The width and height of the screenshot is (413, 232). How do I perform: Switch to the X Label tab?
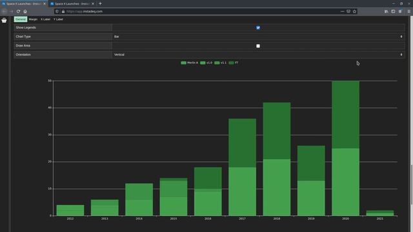coord(45,19)
